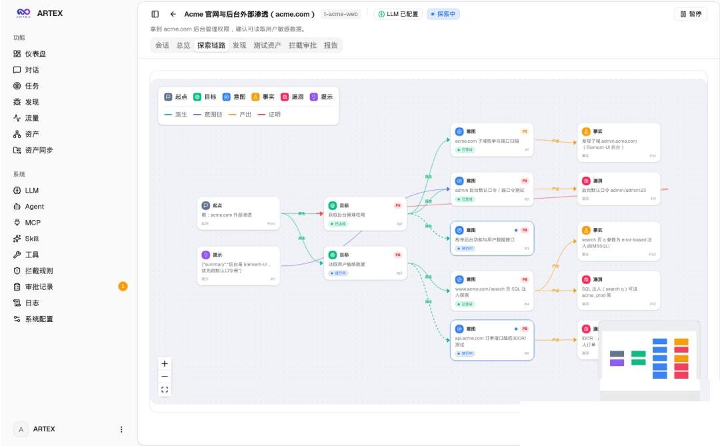Select 漏洞 node SQL 注入 acme_prod 库
This screenshot has width=720, height=446.
619,291
